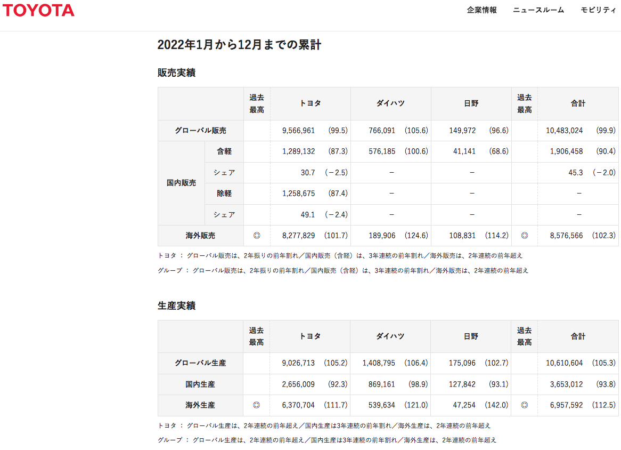Click the 除軽 sub-row label
Screen dimensions: 621x450
click(x=224, y=194)
